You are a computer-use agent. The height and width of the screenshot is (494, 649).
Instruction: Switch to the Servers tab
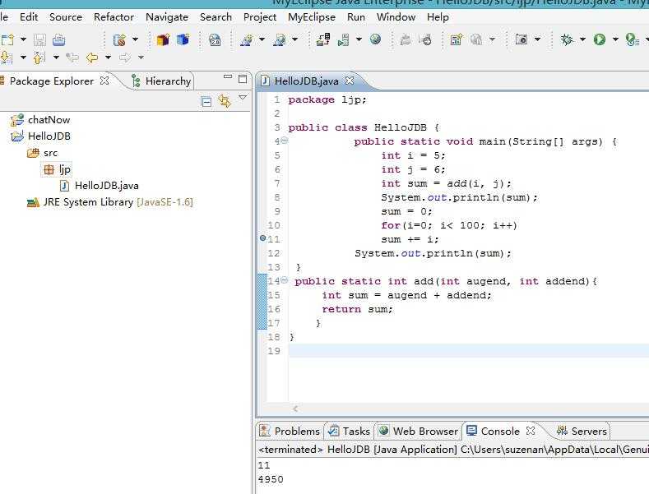pyautogui.click(x=582, y=431)
